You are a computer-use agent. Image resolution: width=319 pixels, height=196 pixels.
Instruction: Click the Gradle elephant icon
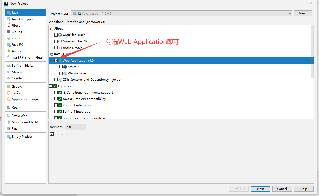(9, 78)
